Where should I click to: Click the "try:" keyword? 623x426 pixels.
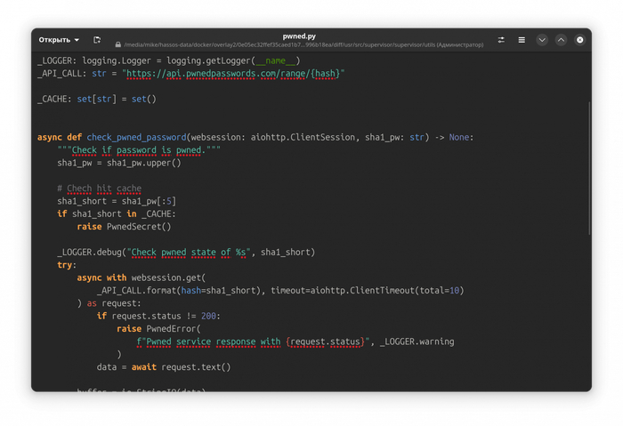point(67,265)
